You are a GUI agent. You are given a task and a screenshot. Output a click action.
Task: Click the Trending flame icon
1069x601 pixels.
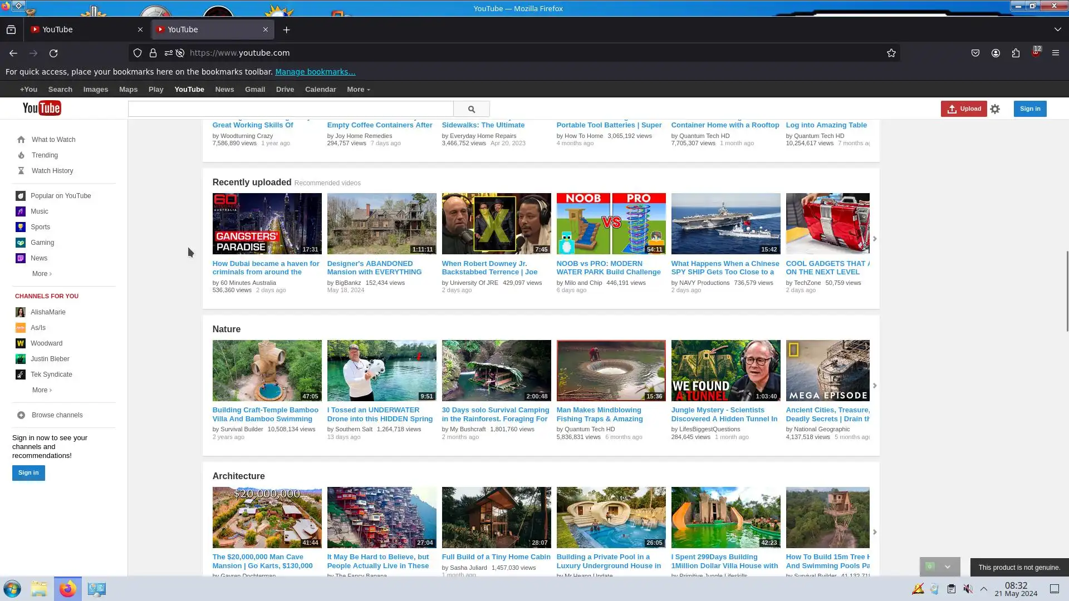[21, 155]
